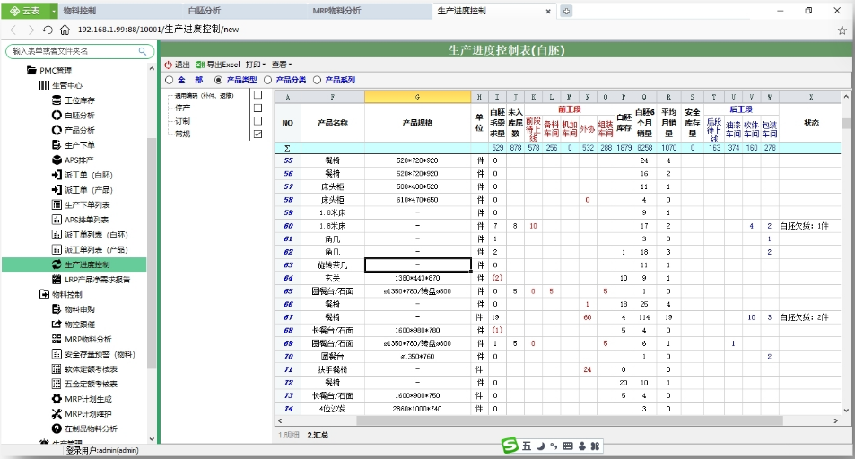Screen dimensions: 855x459
Task: Collapse the 物料控制 group
Action: [44, 294]
